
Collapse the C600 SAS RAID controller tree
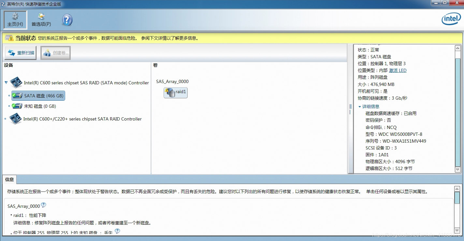click(x=6, y=83)
